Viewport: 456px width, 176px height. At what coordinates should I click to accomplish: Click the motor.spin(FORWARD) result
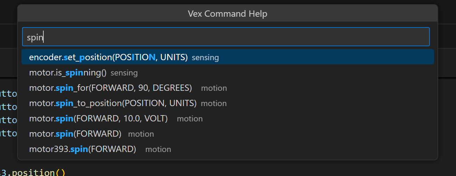click(75, 134)
